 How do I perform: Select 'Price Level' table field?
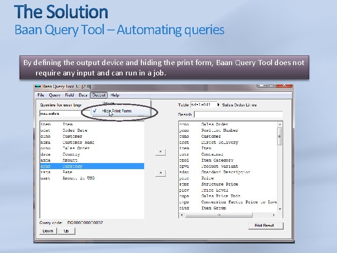tap(228, 190)
